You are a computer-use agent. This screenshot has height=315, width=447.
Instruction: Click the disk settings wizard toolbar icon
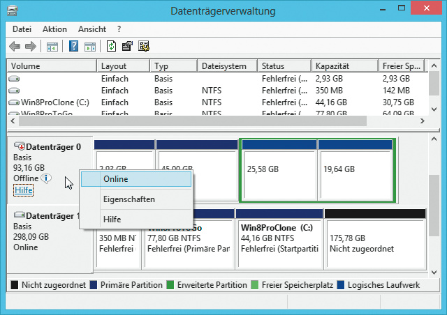[x=144, y=47]
